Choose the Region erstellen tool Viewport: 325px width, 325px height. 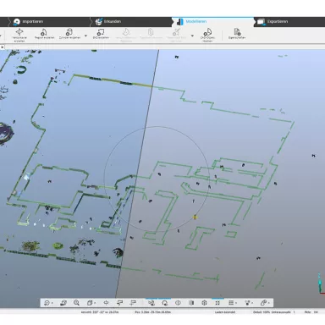pos(44,34)
